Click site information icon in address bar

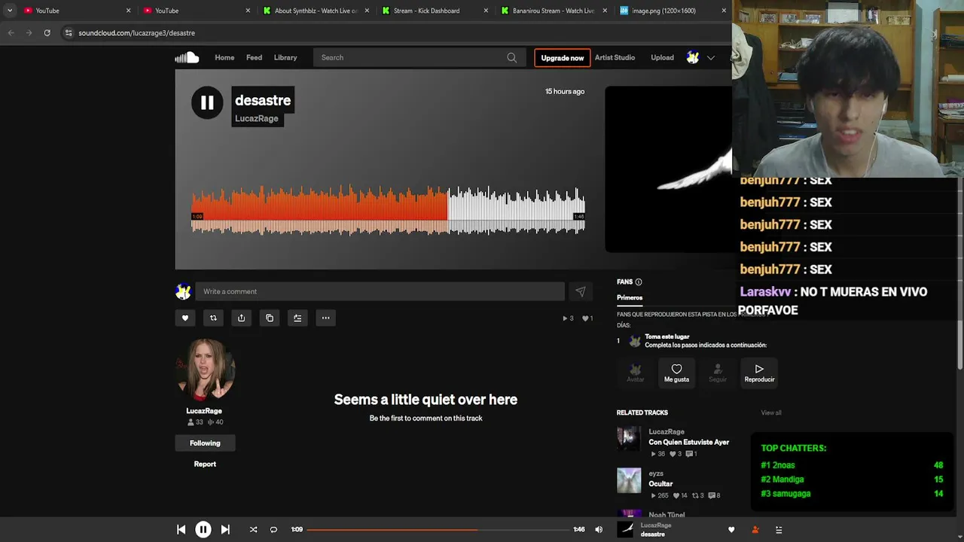click(69, 33)
